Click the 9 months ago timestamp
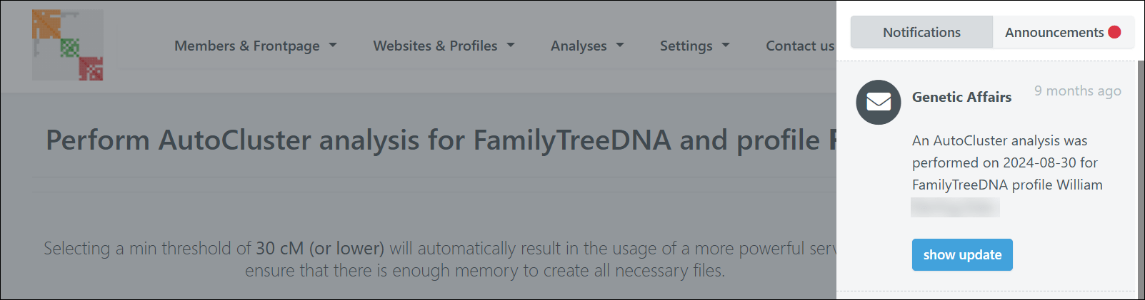This screenshot has height=300, width=1145. 1077,90
